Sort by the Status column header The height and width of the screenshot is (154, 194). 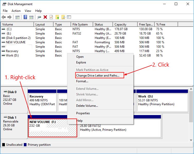click(103, 25)
